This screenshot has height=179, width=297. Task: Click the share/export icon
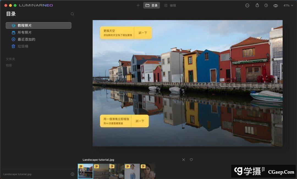point(257,5)
